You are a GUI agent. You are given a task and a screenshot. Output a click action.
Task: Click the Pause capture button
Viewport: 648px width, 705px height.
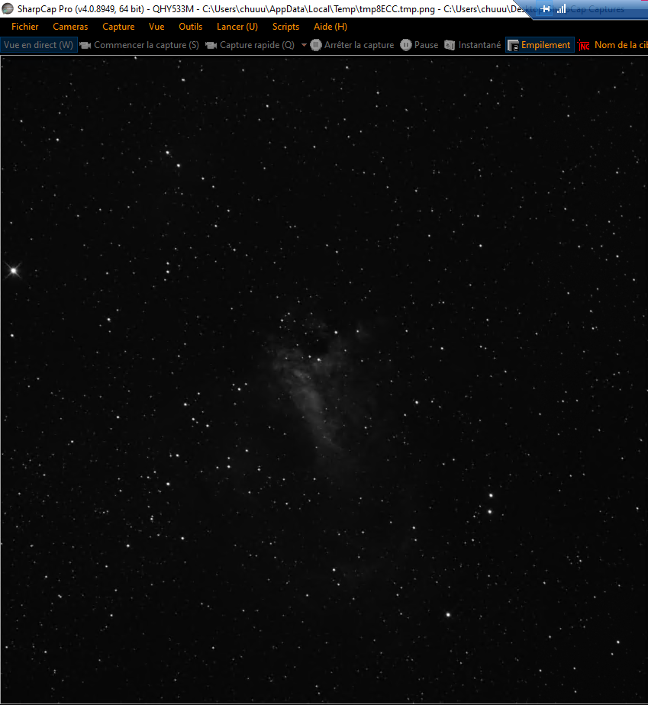coord(419,45)
